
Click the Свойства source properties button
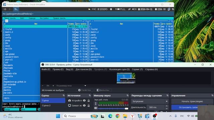point(85,90)
